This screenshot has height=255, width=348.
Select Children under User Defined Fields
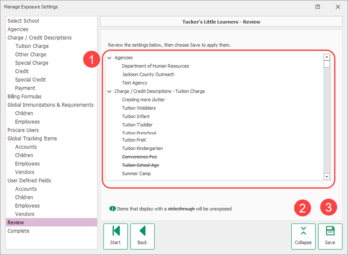[24, 198]
